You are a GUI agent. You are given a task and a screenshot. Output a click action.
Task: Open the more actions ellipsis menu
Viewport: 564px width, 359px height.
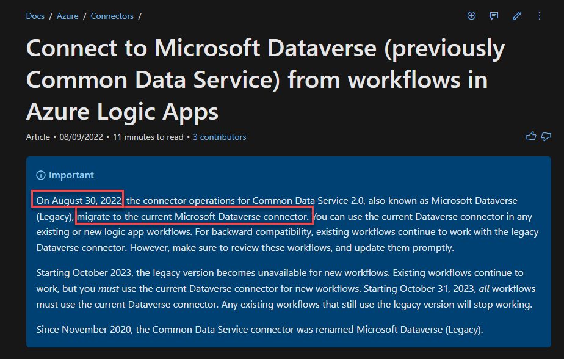(539, 16)
